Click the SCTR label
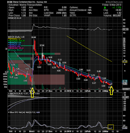 point(73,15)
